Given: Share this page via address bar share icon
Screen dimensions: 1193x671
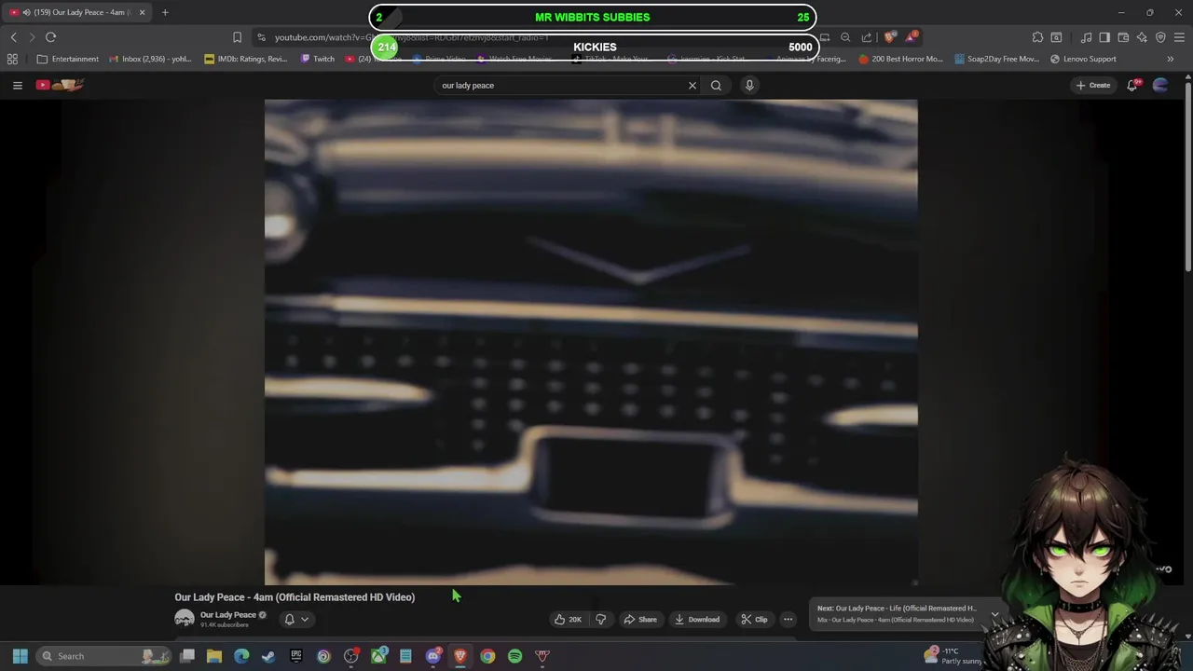Looking at the screenshot, I should [867, 37].
